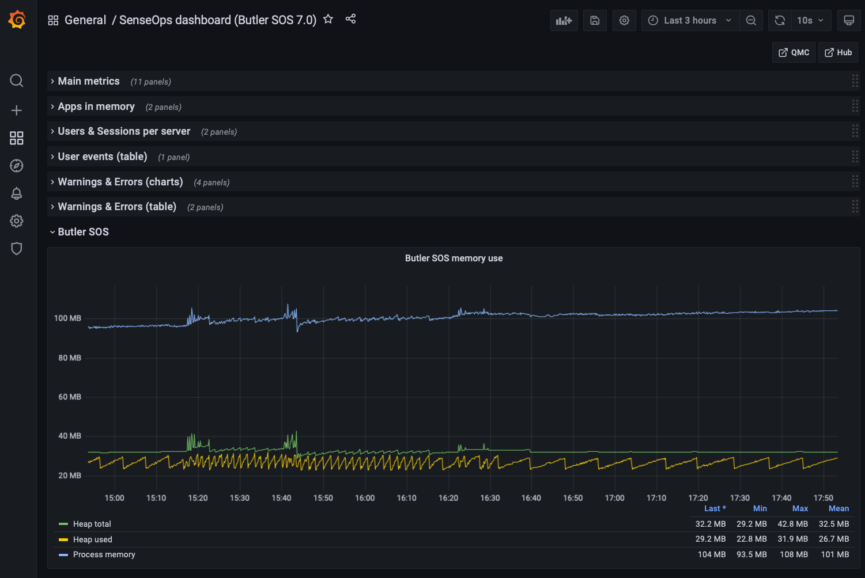
Task: Open the General folder breadcrumb
Action: click(x=85, y=20)
